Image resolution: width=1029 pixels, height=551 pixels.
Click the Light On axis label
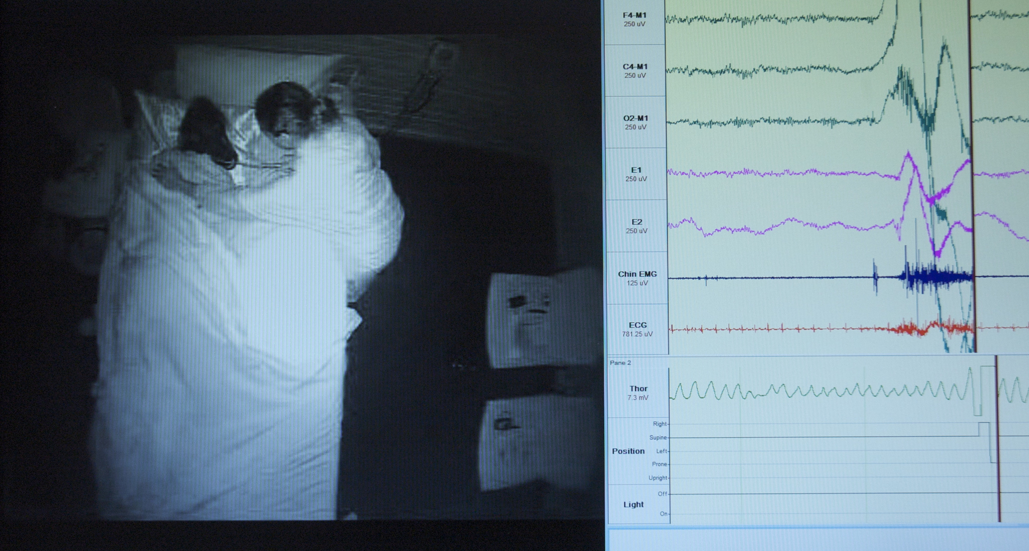pyautogui.click(x=663, y=514)
